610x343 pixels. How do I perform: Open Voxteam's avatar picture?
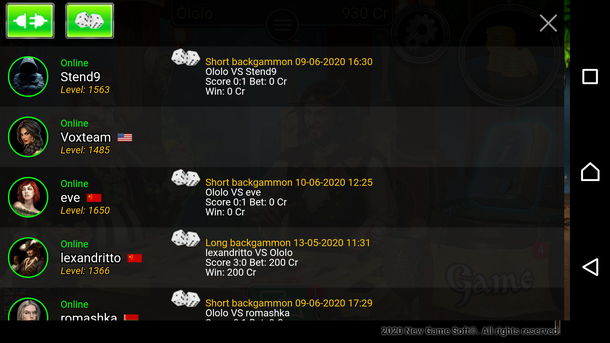[x=28, y=137]
